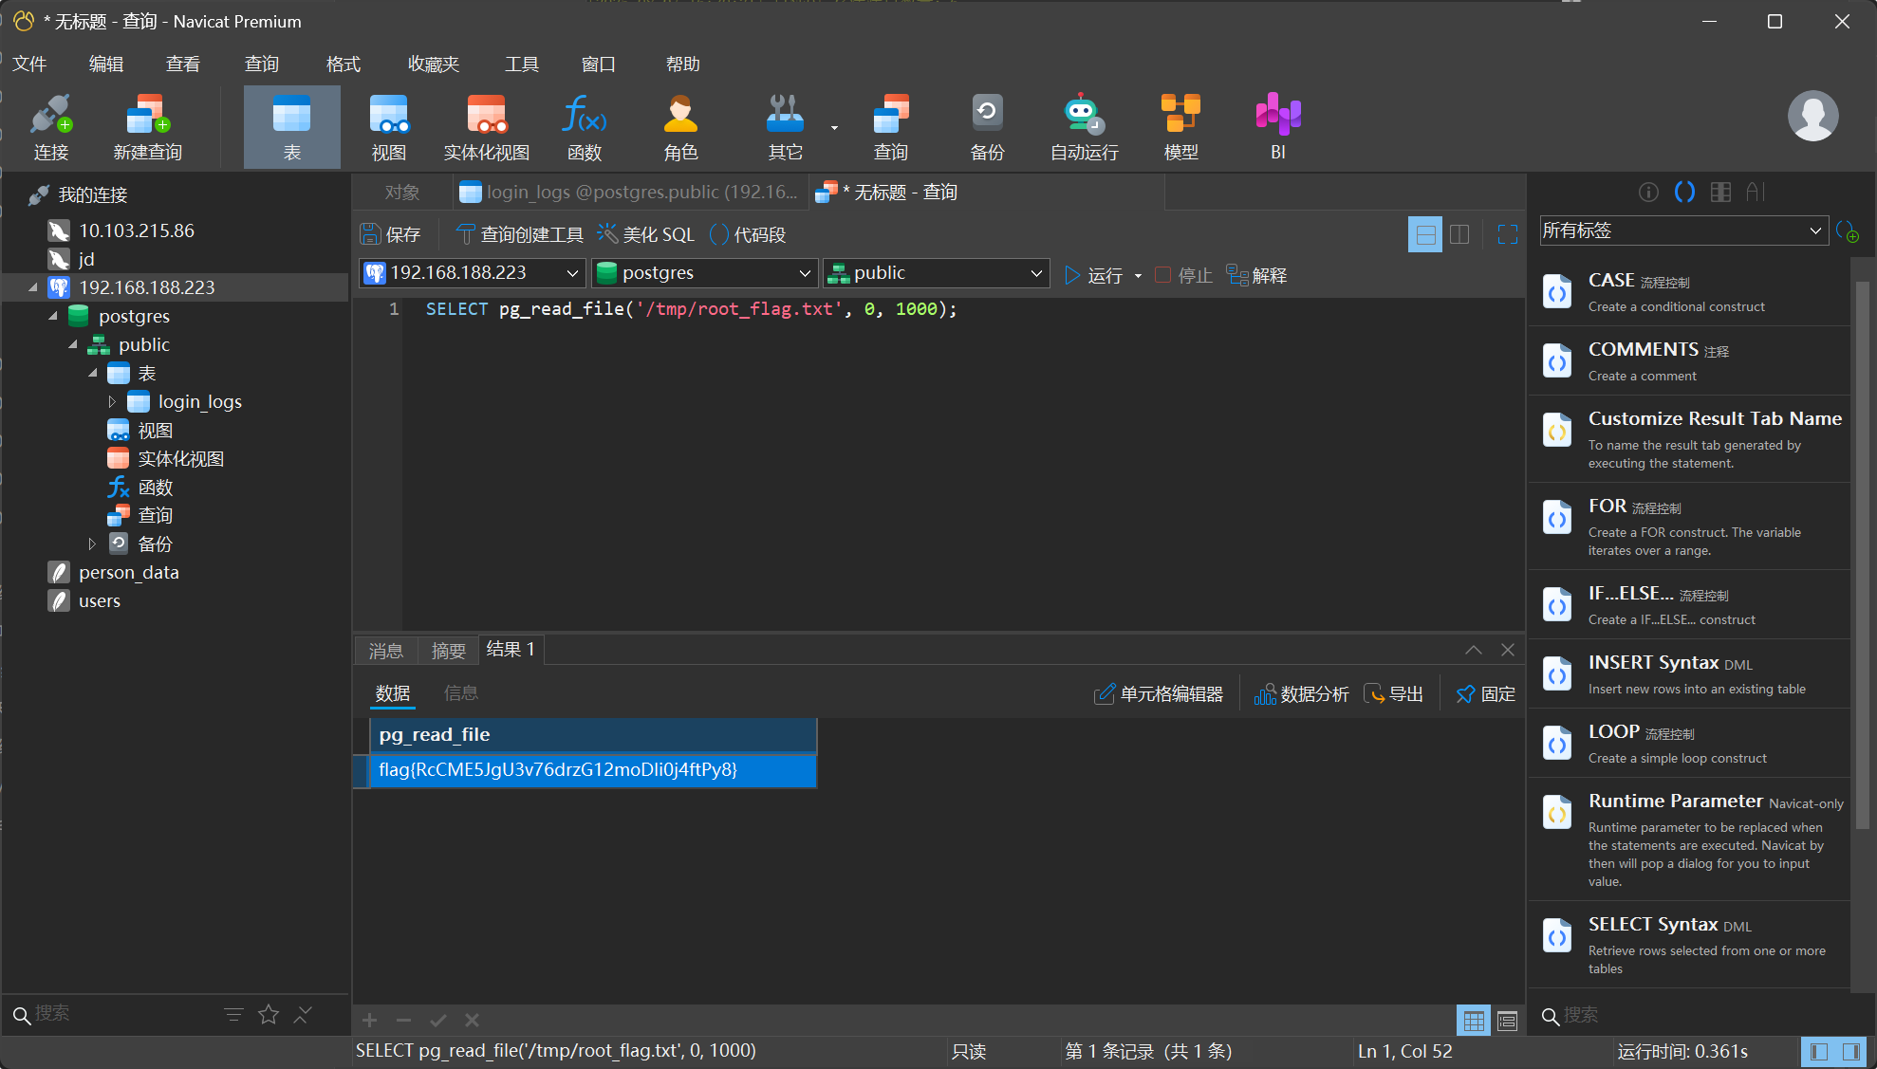Image resolution: width=1877 pixels, height=1069 pixels.
Task: Expand the Backup tree node
Action: tap(92, 544)
